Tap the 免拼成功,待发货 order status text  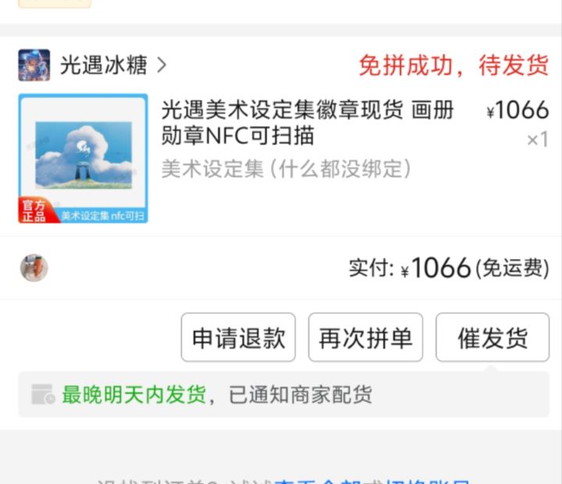tap(454, 66)
